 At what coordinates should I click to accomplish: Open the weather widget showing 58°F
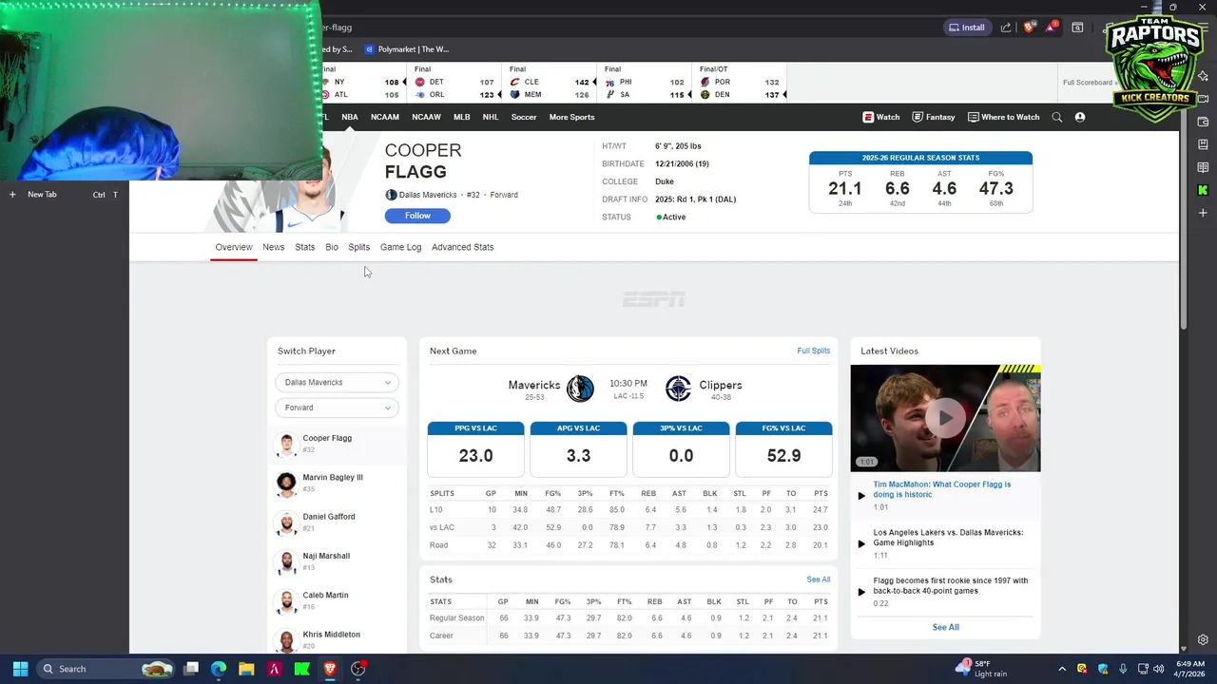tap(982, 669)
